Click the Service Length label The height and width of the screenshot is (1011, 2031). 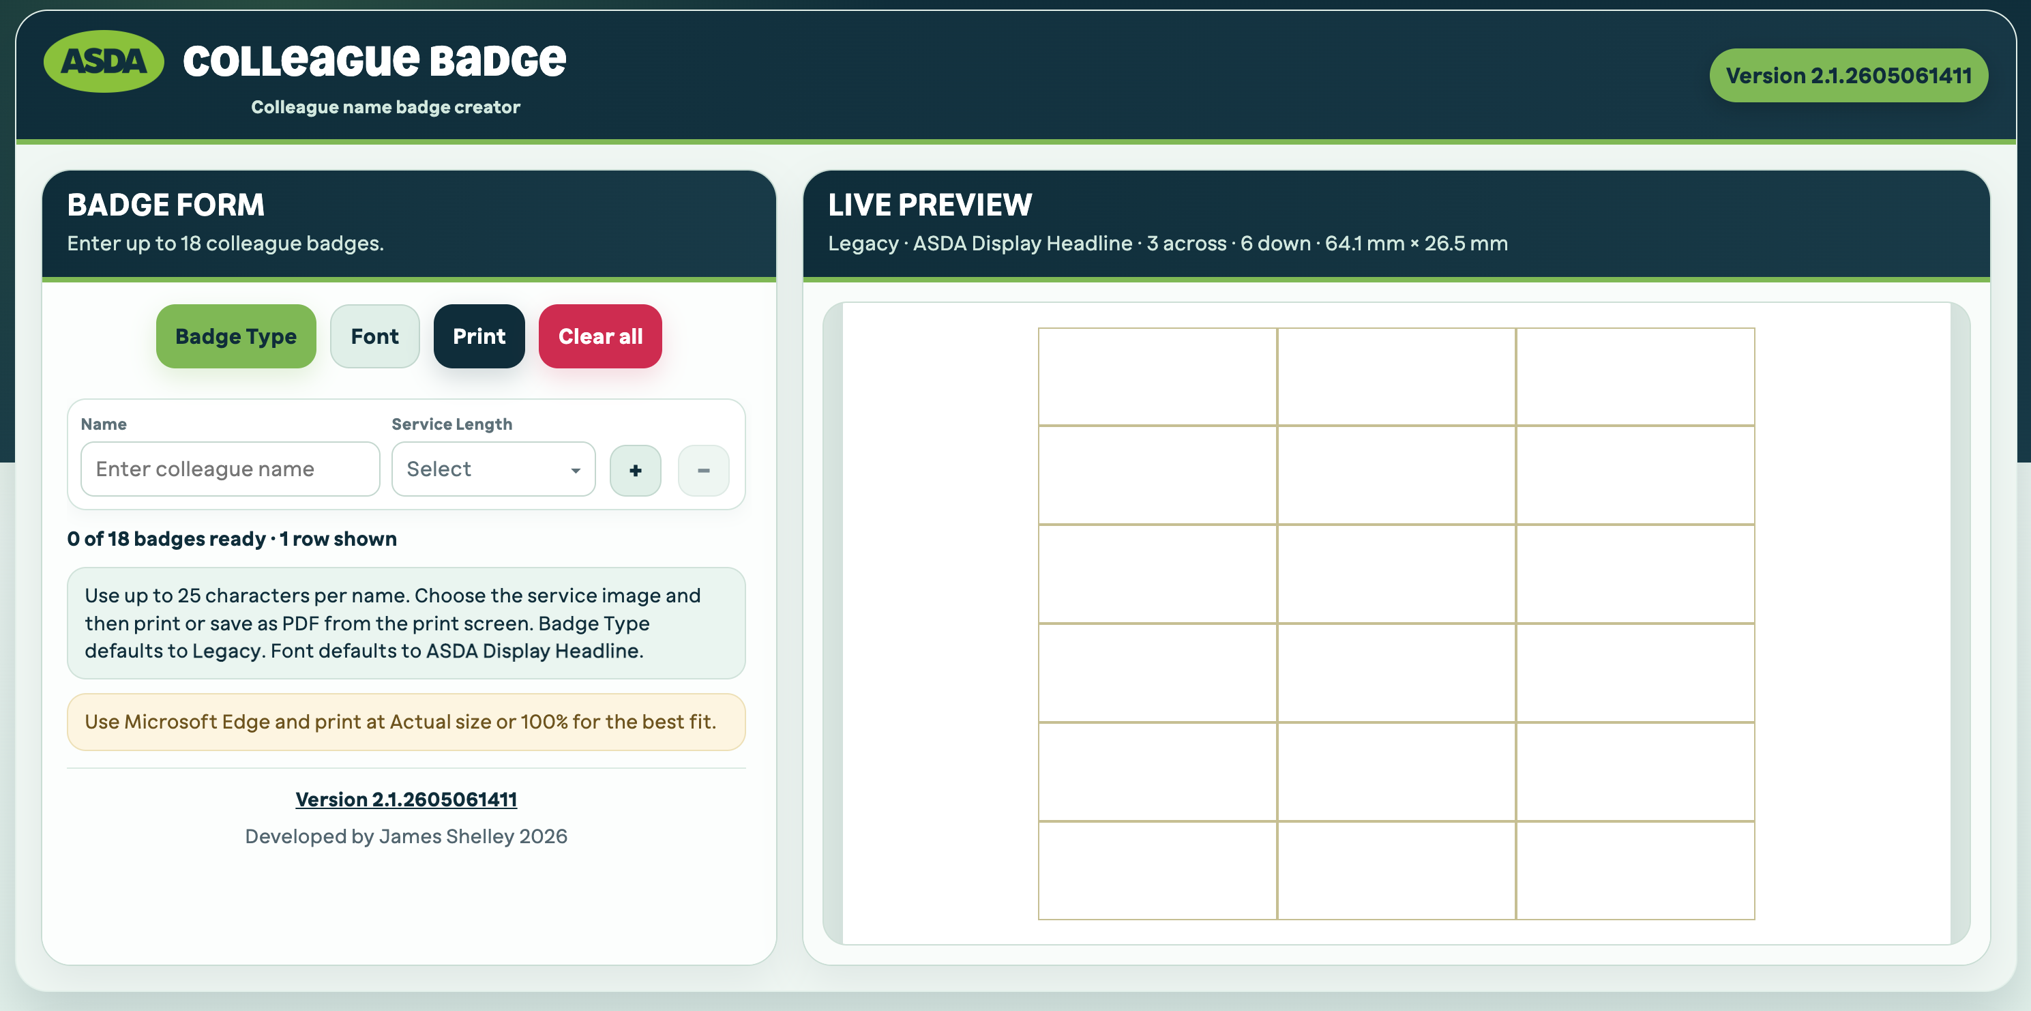451,424
